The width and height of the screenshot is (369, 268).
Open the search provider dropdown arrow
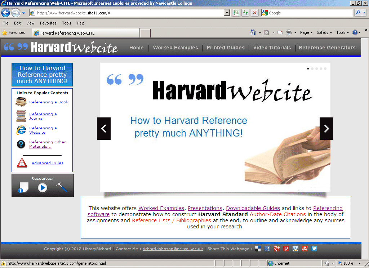(x=364, y=13)
